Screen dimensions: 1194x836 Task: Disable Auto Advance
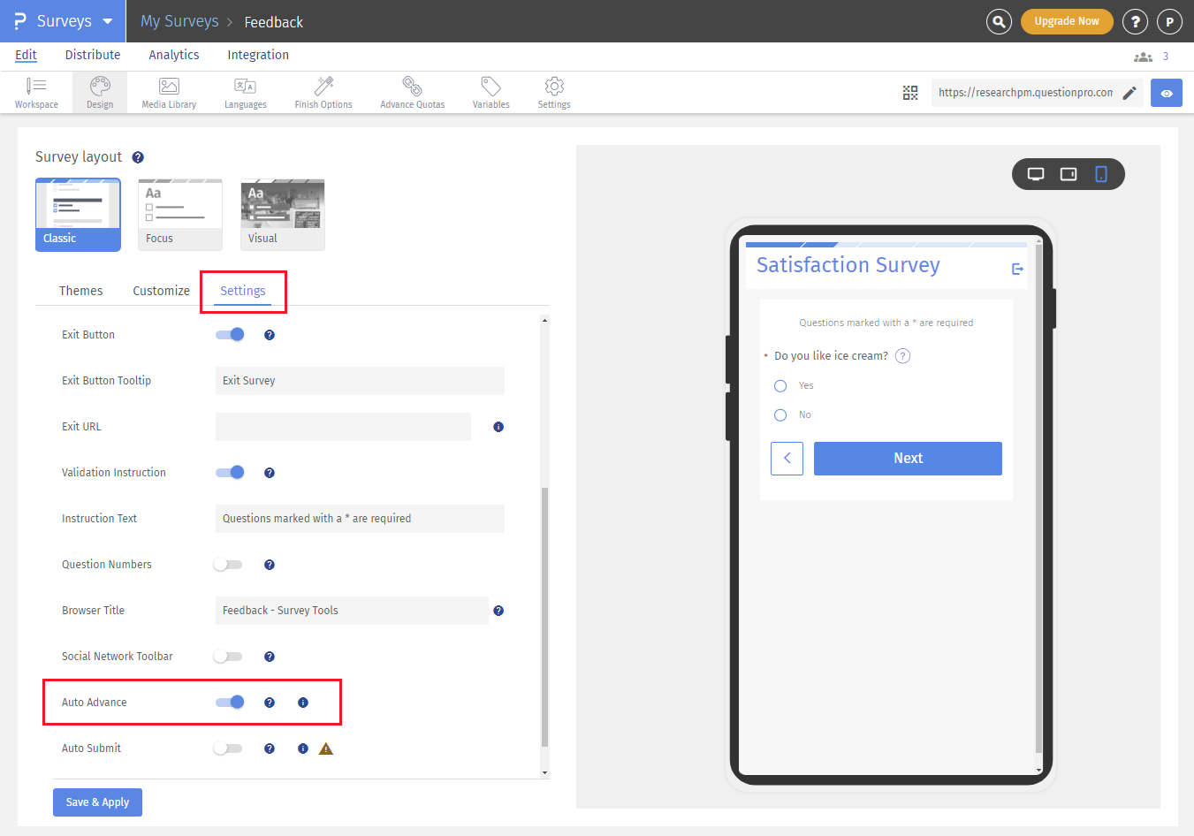[x=230, y=702]
